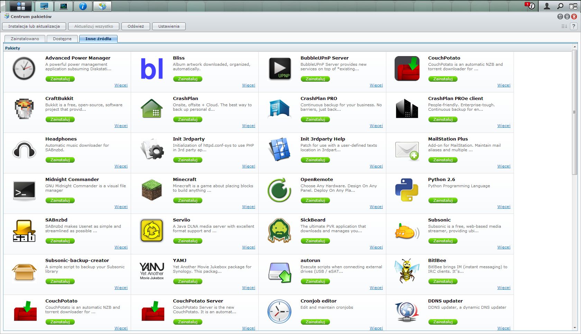Image resolution: width=581 pixels, height=334 pixels.
Task: Click the Cronjob editor clock icon
Action: click(279, 312)
